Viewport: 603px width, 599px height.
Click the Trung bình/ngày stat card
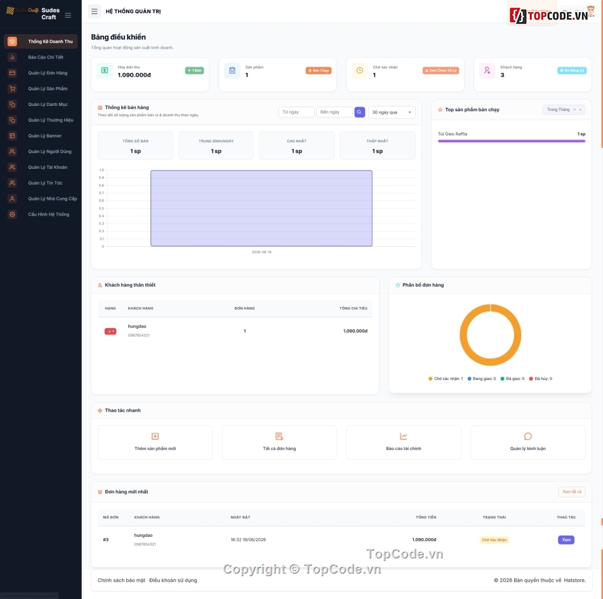point(216,146)
